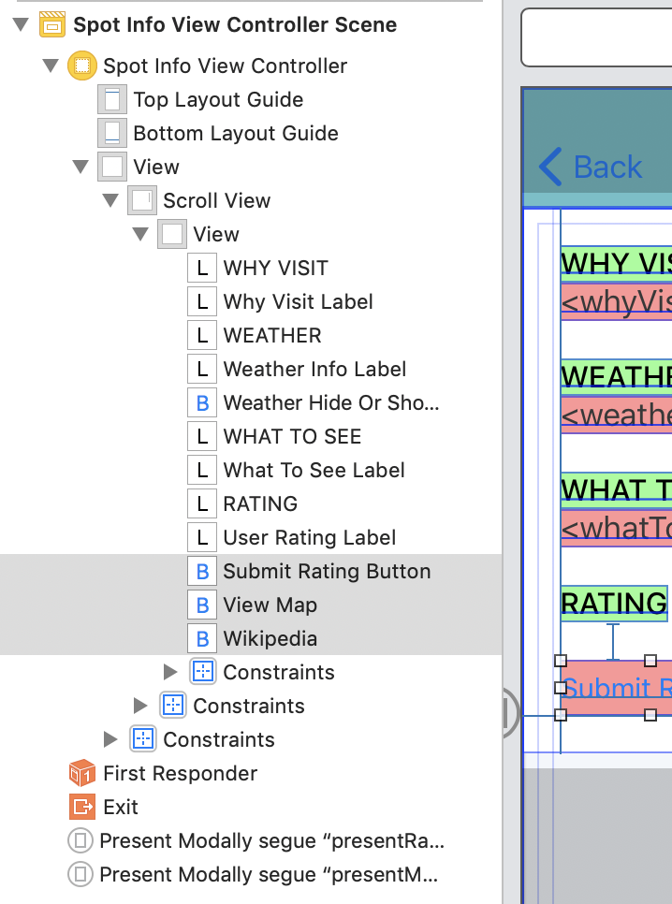672x904 pixels.
Task: Click the View Map B icon
Action: coord(202,605)
